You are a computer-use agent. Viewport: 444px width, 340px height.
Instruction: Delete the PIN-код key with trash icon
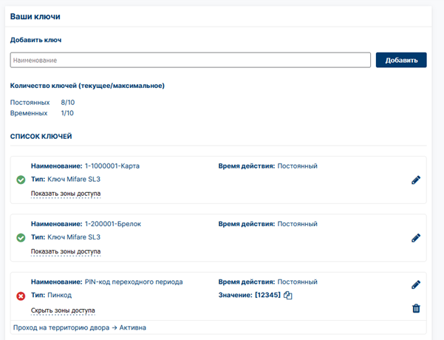click(x=416, y=308)
